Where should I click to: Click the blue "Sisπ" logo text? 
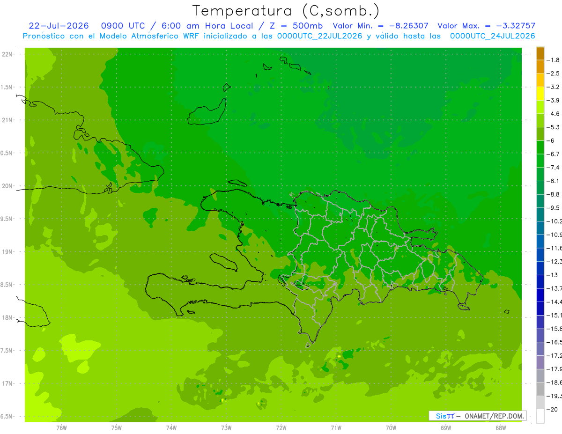[445, 416]
